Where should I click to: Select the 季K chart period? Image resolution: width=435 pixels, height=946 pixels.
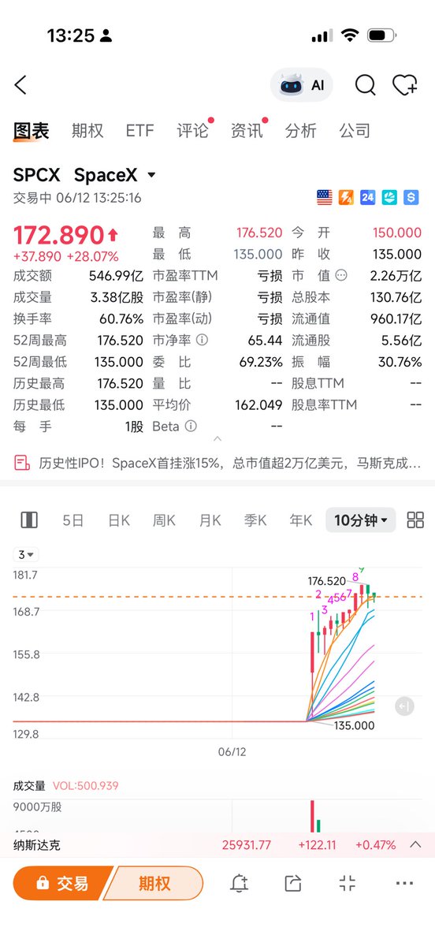[255, 520]
